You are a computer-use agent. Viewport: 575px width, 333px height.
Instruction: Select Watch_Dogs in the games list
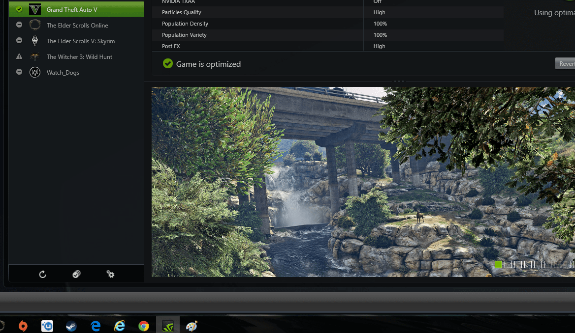coord(76,72)
